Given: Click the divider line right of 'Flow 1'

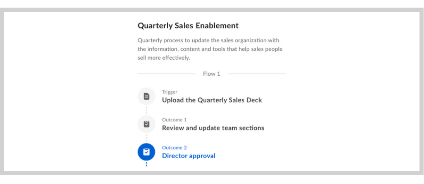Looking at the screenshot, I should 257,74.
